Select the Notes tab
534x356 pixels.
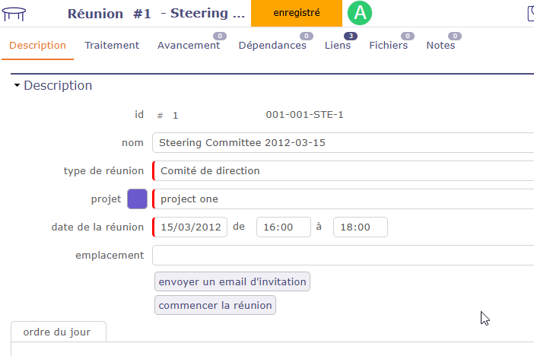[440, 45]
